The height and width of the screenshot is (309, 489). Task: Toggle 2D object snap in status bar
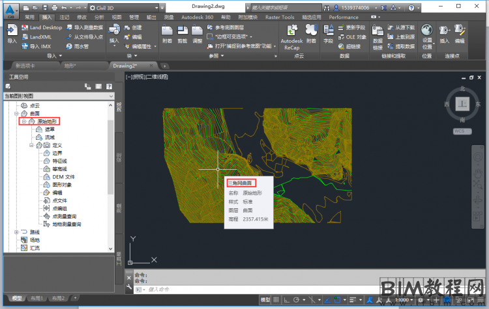pos(337,300)
